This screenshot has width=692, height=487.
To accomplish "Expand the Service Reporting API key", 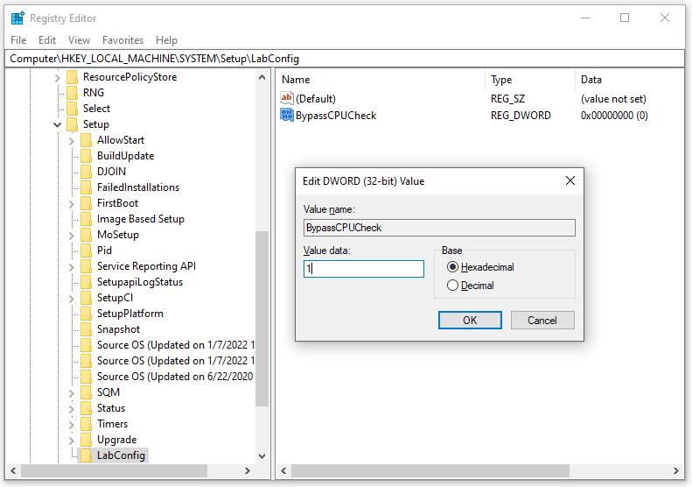I will coord(72,267).
